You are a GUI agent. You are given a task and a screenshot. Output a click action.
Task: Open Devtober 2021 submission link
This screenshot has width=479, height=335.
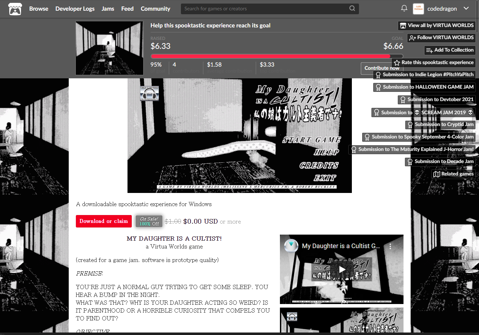(437, 100)
